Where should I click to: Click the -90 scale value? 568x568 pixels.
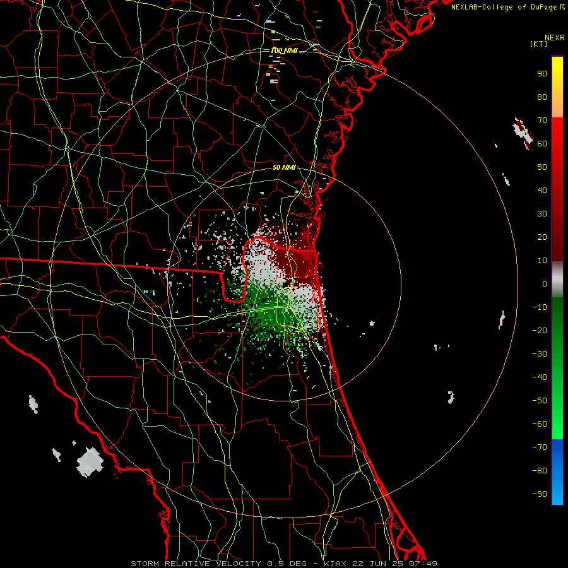point(540,494)
